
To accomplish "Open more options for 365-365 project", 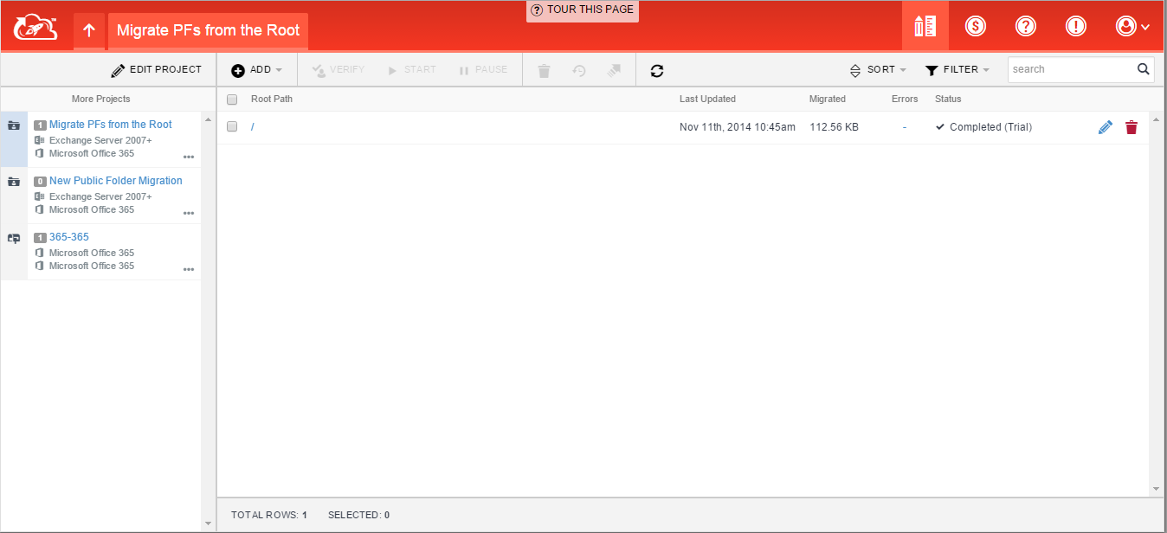I will [x=189, y=270].
